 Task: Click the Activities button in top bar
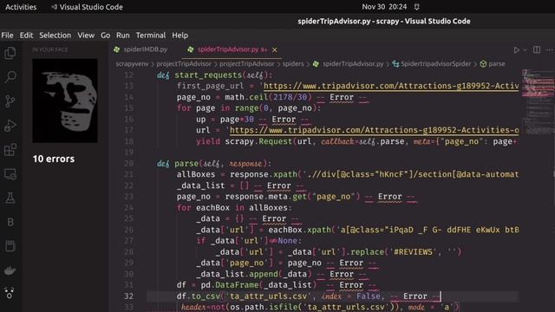(x=21, y=7)
